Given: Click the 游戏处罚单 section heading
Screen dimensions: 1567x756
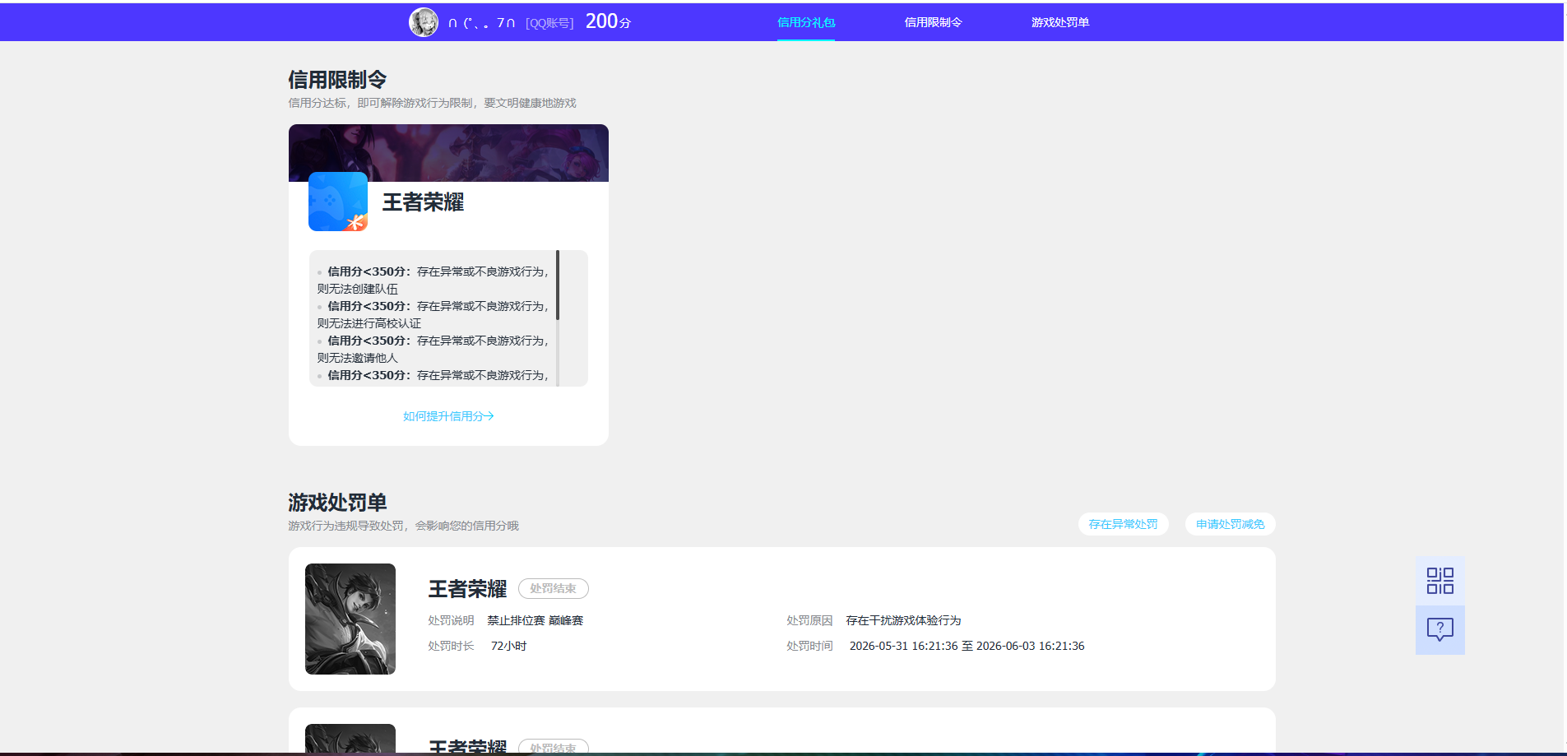Looking at the screenshot, I should 337,503.
